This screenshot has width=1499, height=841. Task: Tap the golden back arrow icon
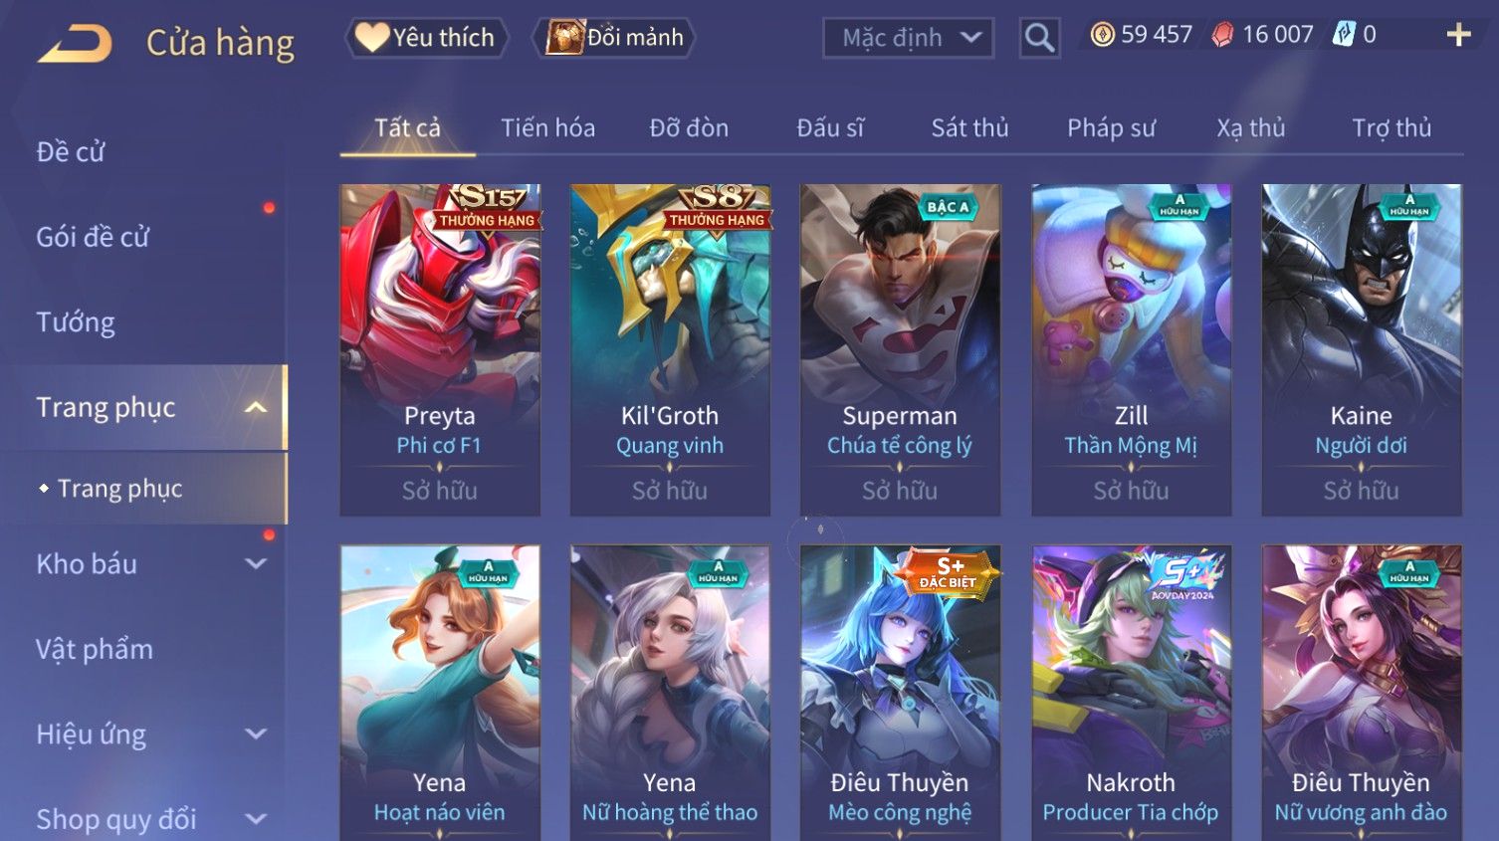tap(75, 44)
